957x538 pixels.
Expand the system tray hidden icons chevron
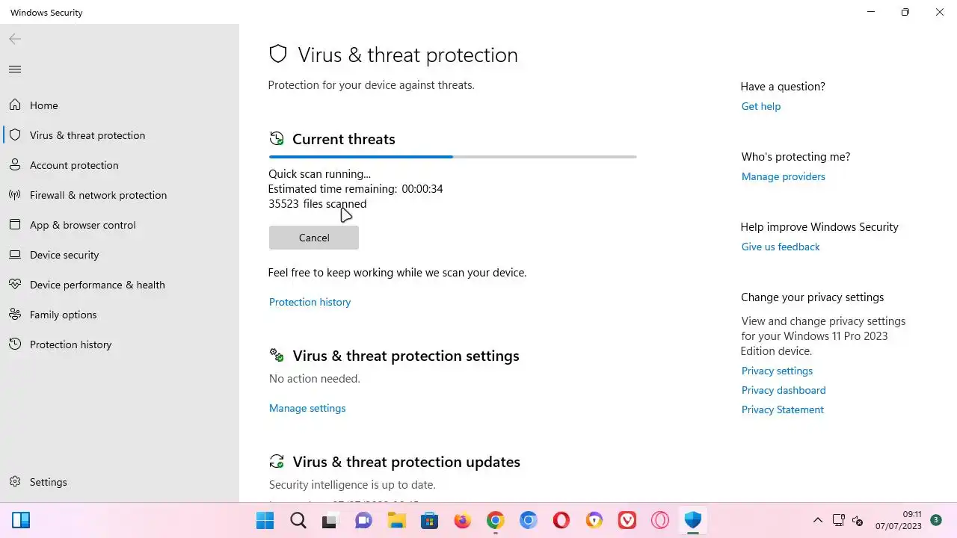(817, 520)
